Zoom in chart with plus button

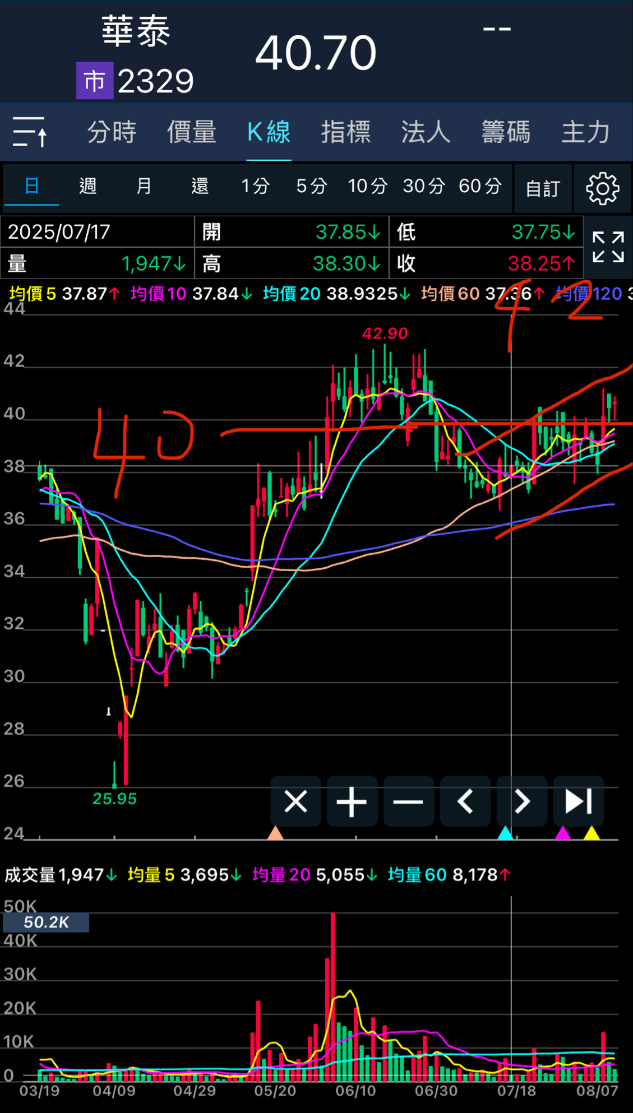pyautogui.click(x=352, y=801)
